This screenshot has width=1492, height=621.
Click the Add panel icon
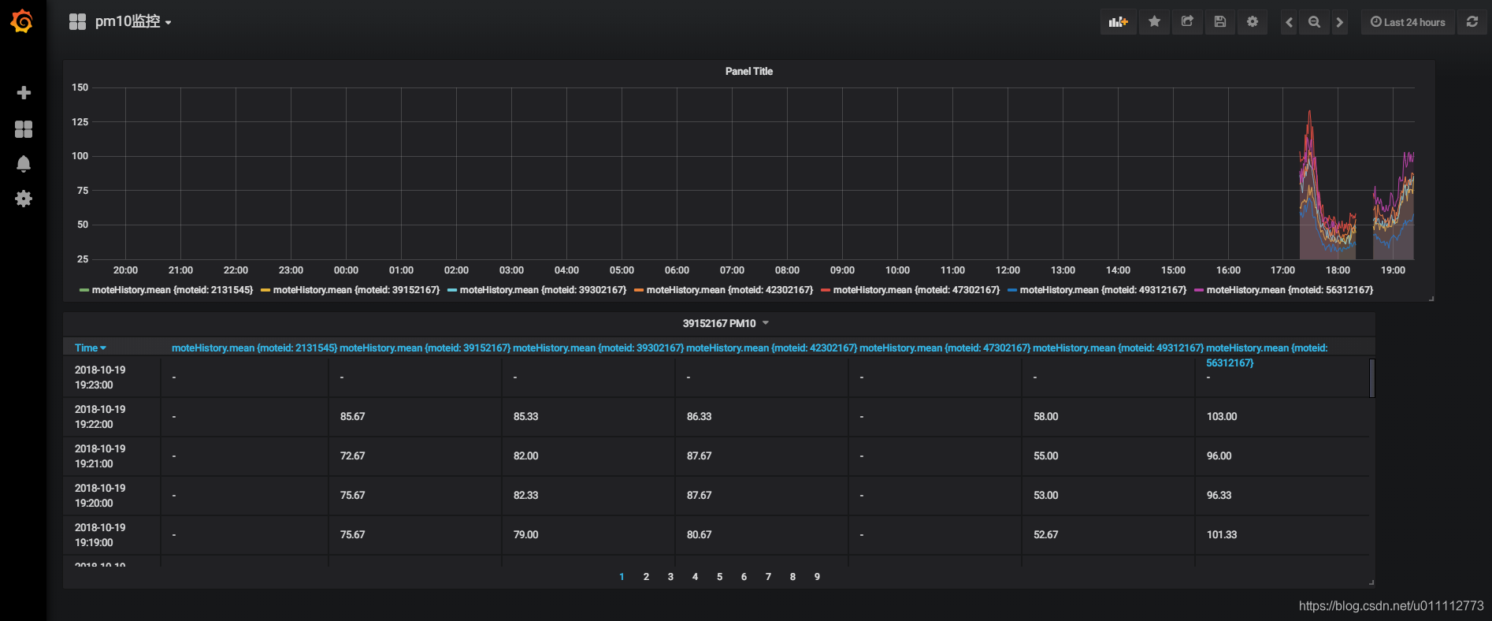tap(1118, 22)
